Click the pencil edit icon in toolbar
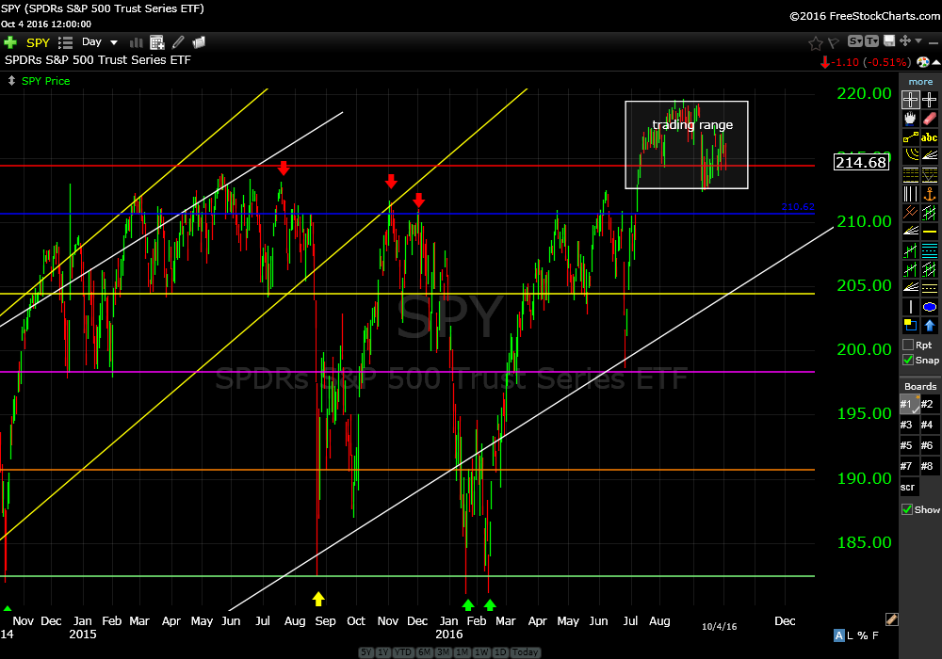 178,42
